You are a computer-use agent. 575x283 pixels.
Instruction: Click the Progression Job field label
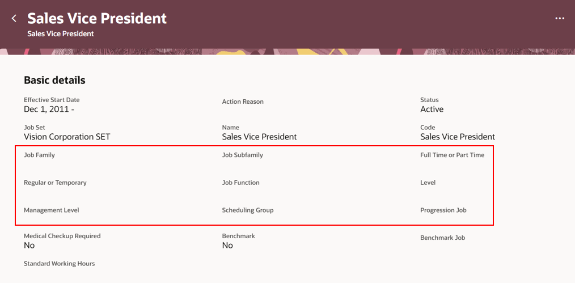coord(443,210)
